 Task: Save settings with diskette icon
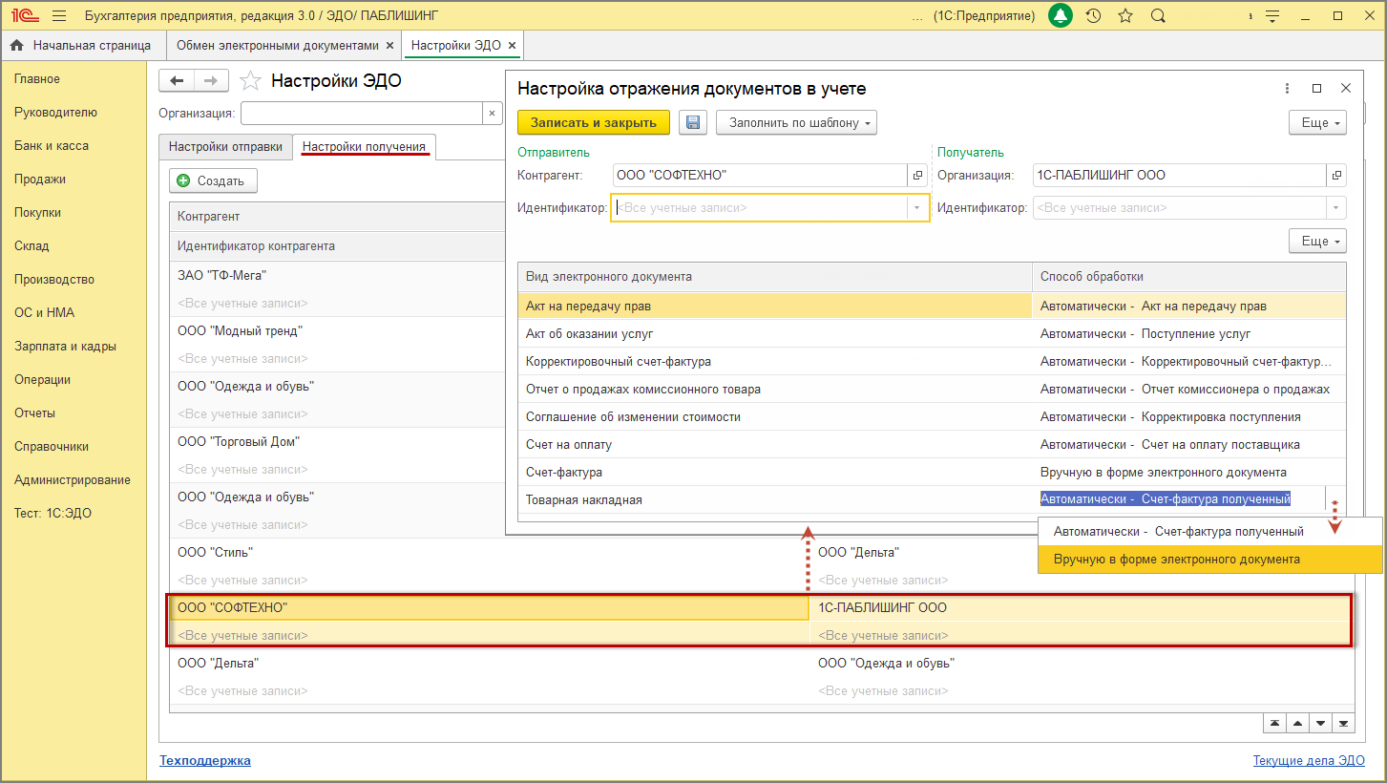click(x=694, y=122)
